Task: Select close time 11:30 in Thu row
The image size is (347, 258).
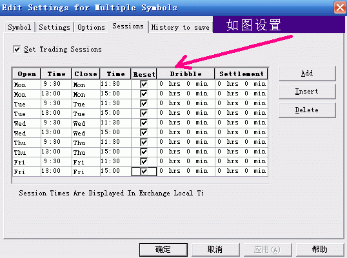Action: click(115, 142)
